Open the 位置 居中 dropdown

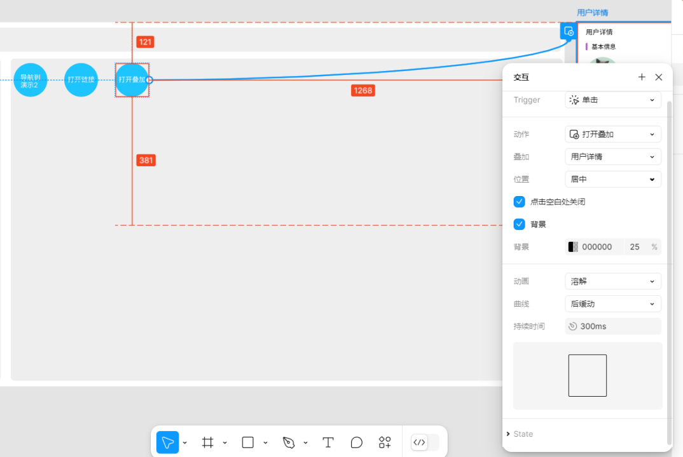[613, 179]
